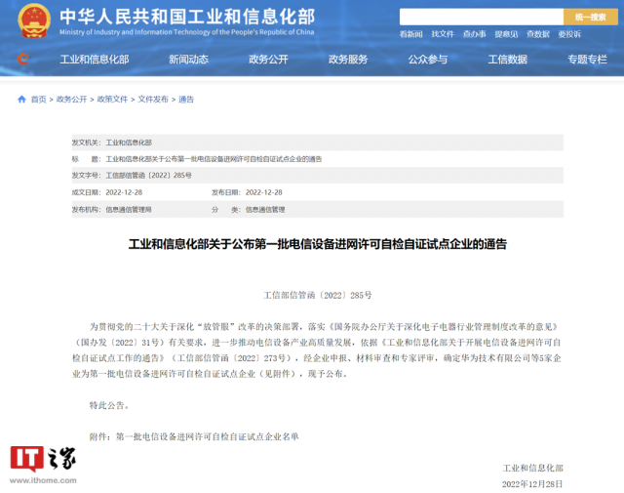Open the attachment 第一批电信设备进网许可自检自证试点企业名单
The image size is (624, 493).
[x=208, y=436]
